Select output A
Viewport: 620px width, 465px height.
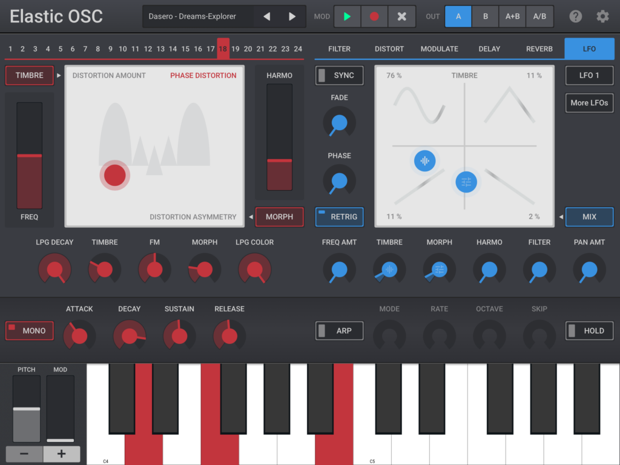[x=458, y=16]
